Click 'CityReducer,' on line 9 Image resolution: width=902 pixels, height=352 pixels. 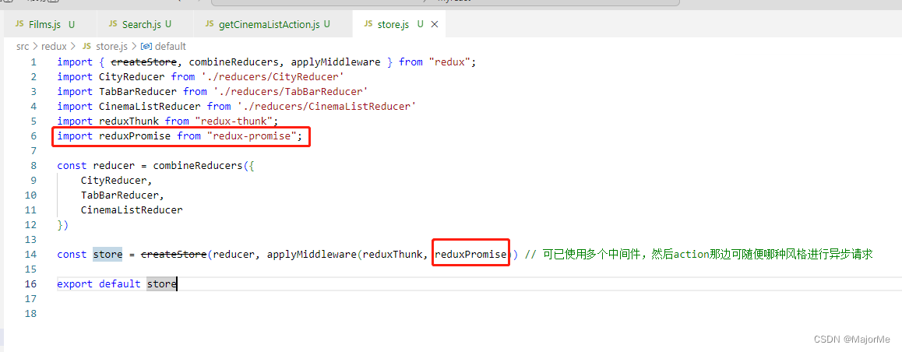tap(117, 181)
